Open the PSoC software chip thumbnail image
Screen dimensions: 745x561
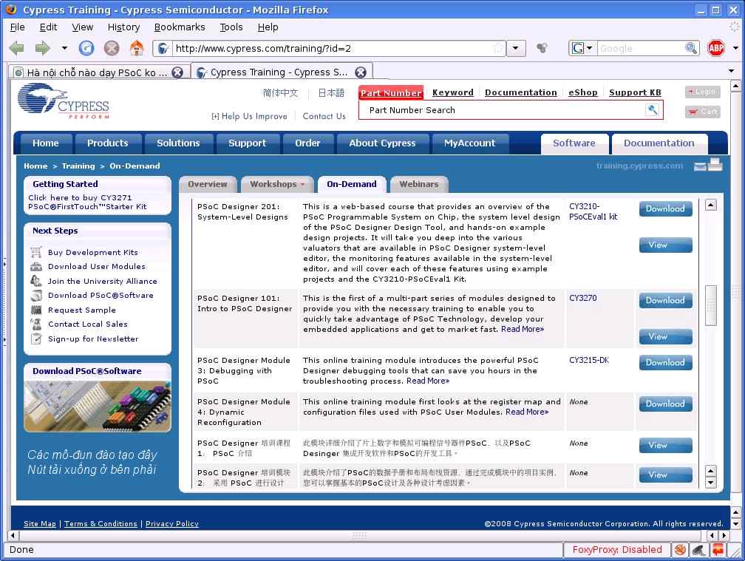98,406
